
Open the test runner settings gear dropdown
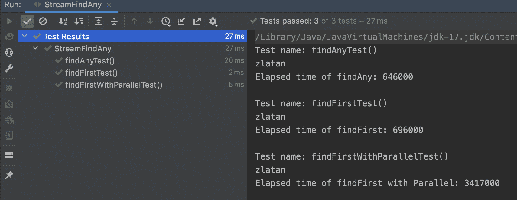pos(213,21)
